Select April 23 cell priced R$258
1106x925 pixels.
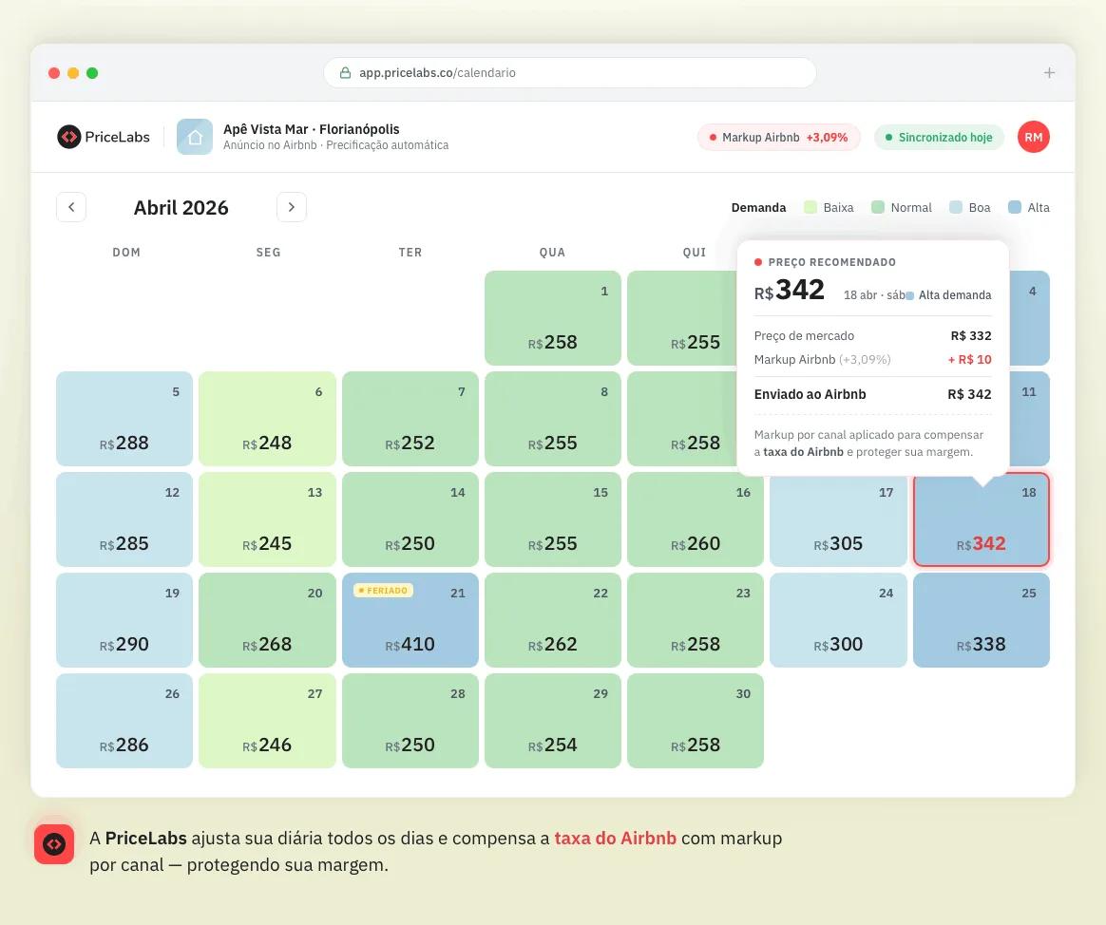(696, 620)
